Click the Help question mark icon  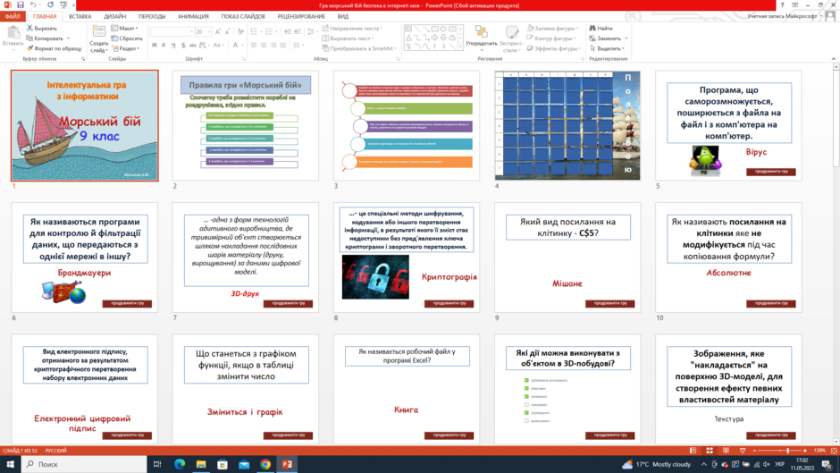(x=782, y=4)
